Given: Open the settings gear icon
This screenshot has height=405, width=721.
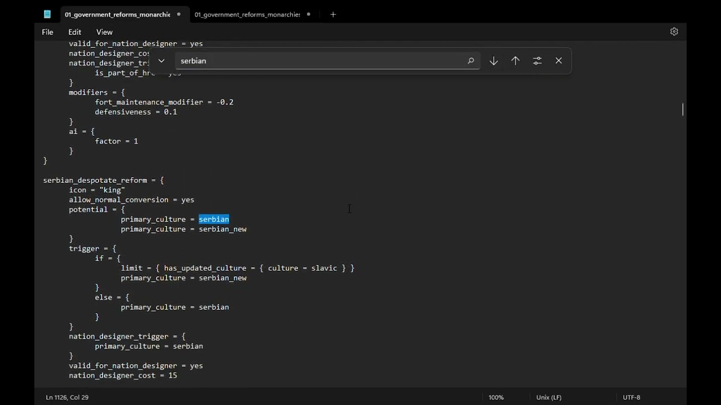Looking at the screenshot, I should point(674,31).
